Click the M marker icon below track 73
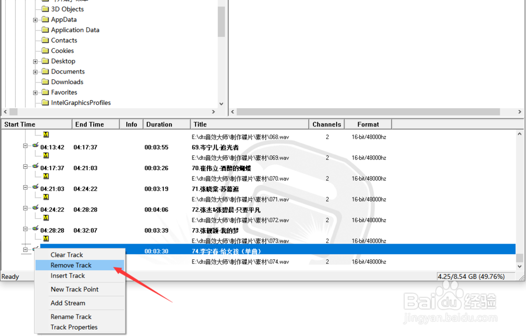This screenshot has width=526, height=336. [x=46, y=238]
